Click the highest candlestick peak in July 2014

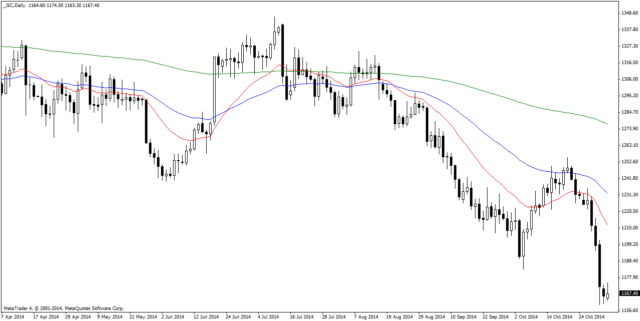[x=275, y=18]
